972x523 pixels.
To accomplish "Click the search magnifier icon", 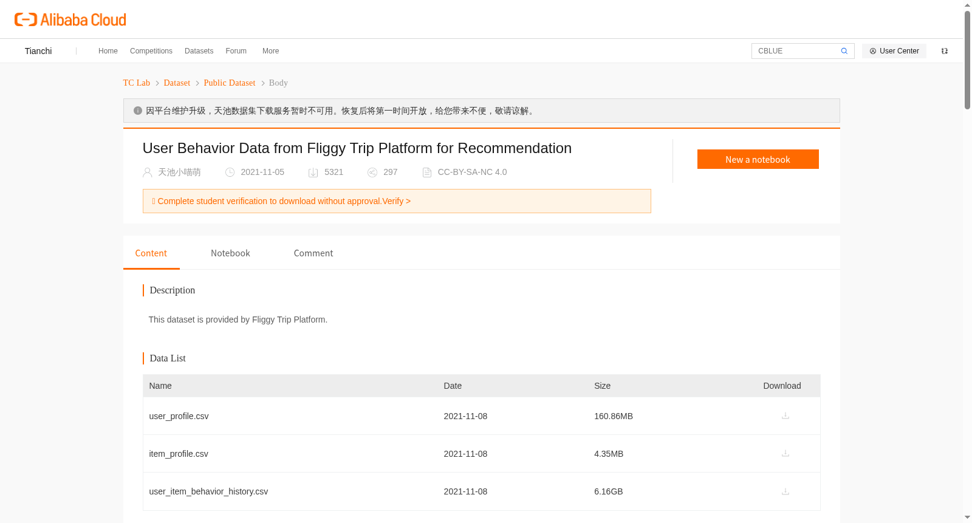I will click(x=844, y=51).
